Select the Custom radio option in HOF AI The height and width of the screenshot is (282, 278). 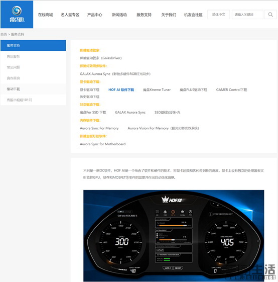click(157, 238)
